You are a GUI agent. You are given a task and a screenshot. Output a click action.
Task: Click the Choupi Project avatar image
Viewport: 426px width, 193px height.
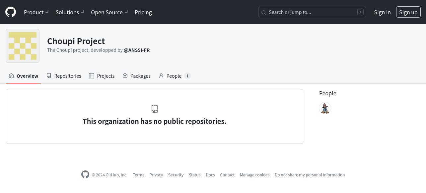point(23,46)
